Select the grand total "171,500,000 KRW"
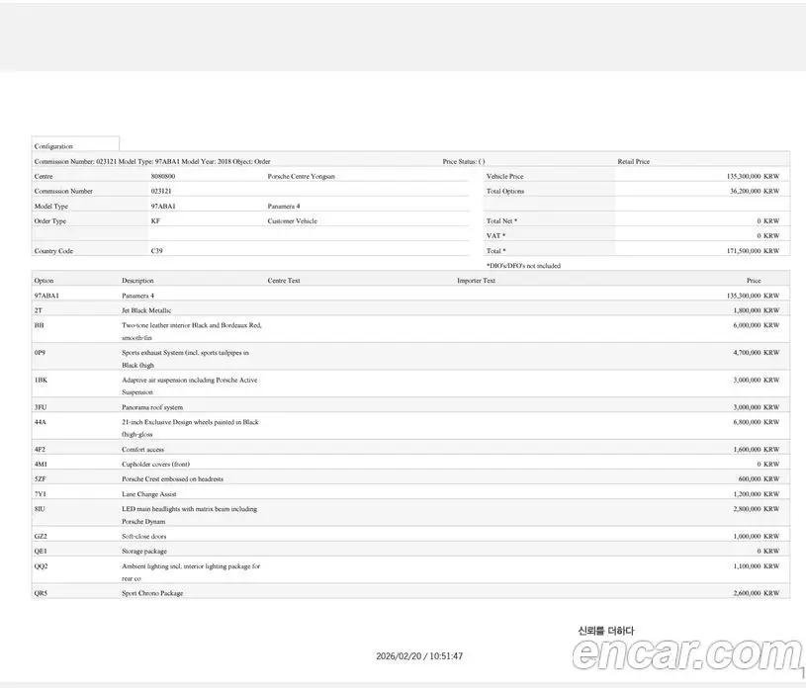The width and height of the screenshot is (806, 688). [753, 251]
